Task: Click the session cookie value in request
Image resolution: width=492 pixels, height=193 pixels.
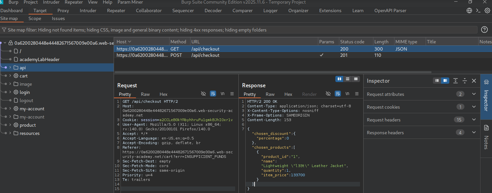Action: coord(196,120)
